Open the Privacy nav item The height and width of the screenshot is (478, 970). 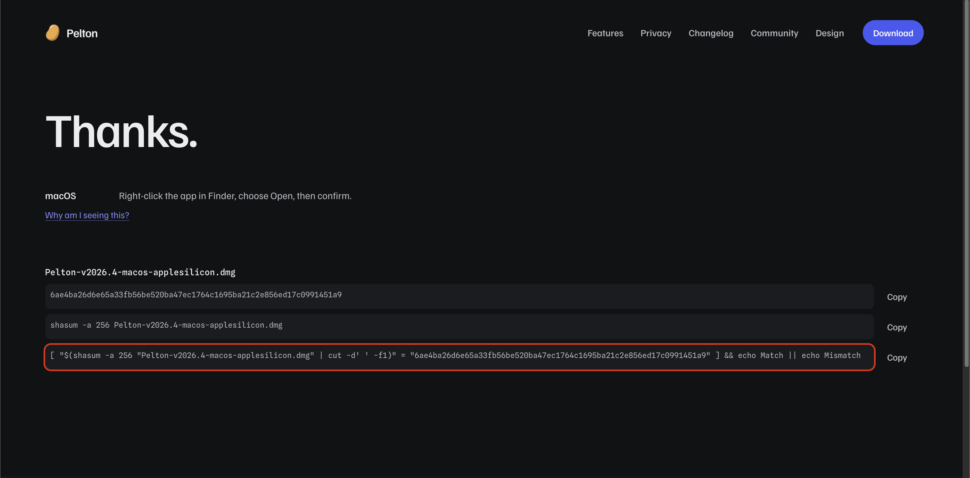pyautogui.click(x=656, y=33)
